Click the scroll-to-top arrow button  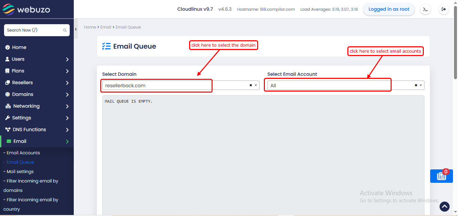(444, 206)
